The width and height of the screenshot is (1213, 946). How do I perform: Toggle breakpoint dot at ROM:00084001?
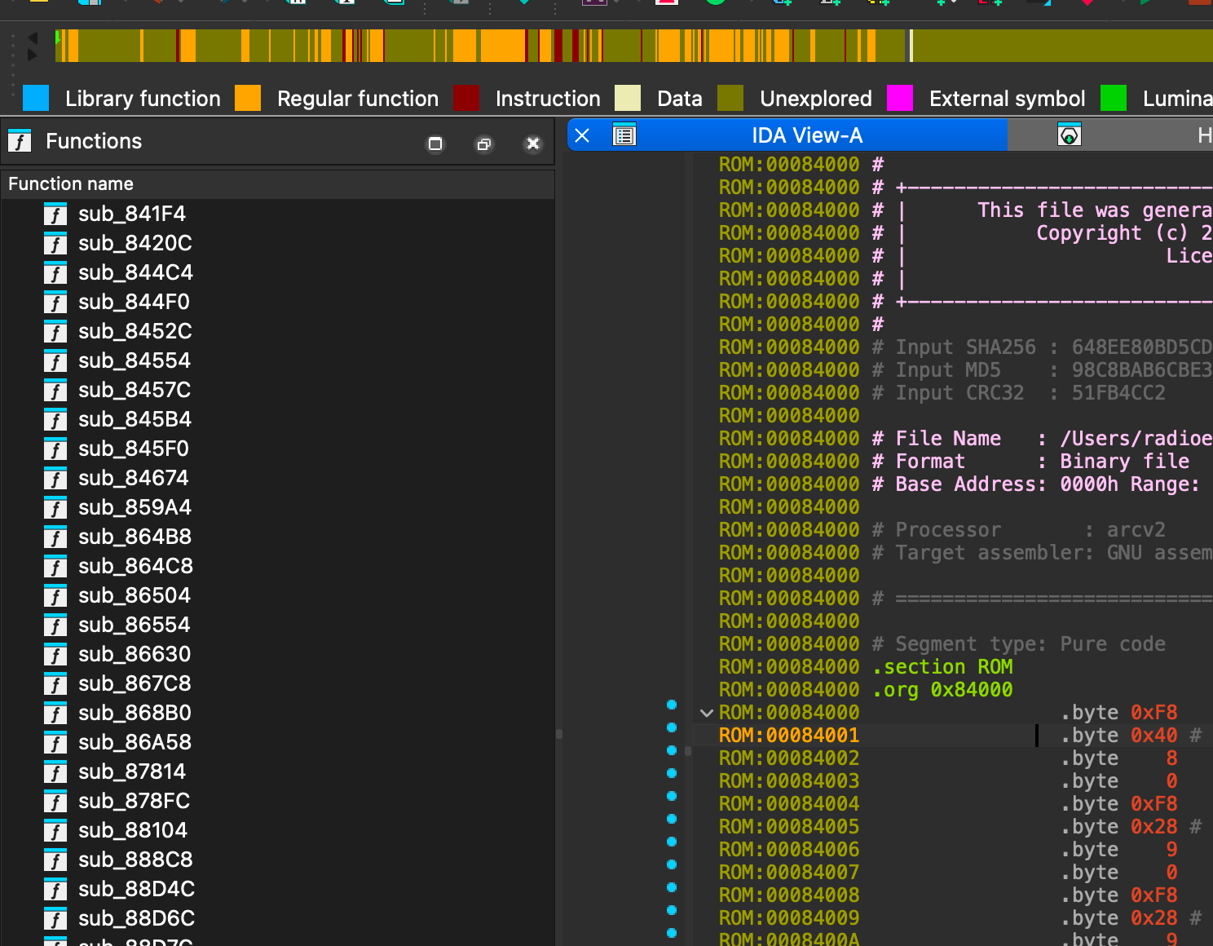tap(672, 727)
